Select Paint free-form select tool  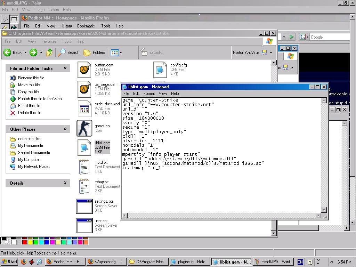(5, 19)
